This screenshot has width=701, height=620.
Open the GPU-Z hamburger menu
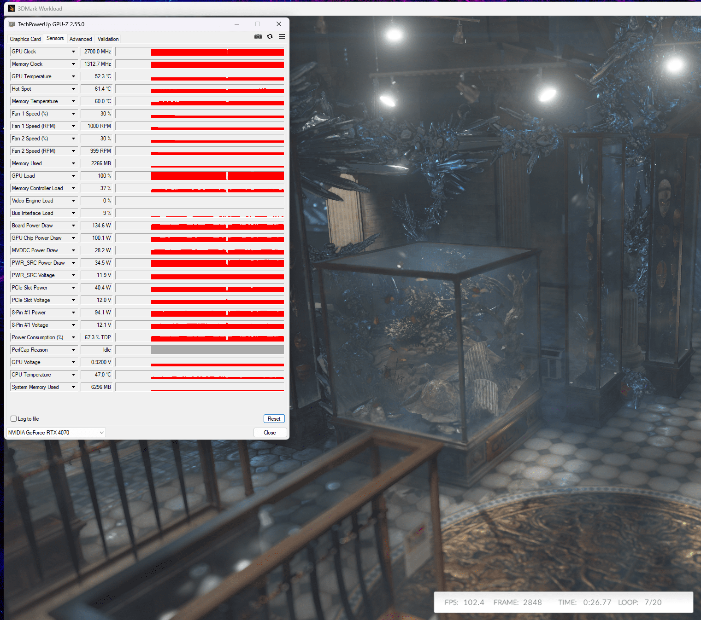[282, 36]
